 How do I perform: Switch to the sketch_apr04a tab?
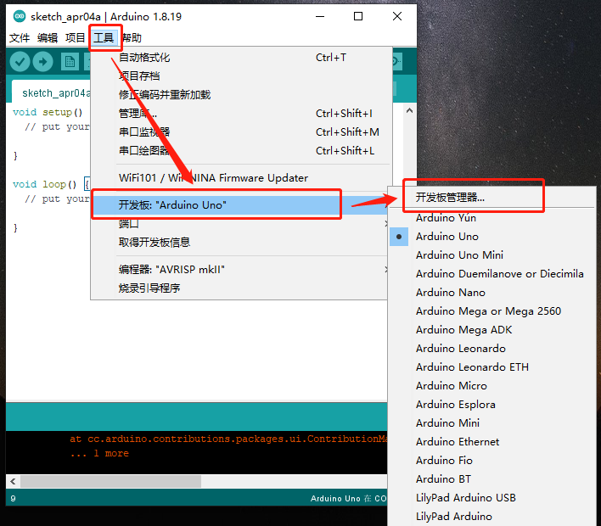[55, 93]
